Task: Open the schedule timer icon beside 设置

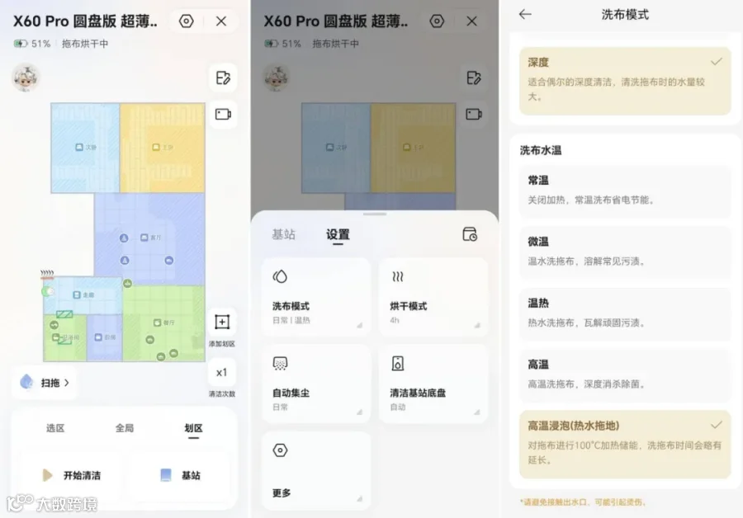Action: click(x=470, y=234)
